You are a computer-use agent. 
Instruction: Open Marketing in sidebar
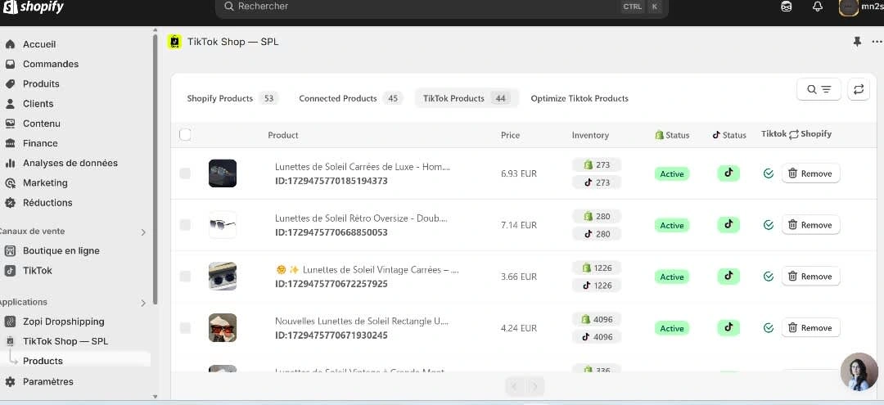click(x=44, y=182)
